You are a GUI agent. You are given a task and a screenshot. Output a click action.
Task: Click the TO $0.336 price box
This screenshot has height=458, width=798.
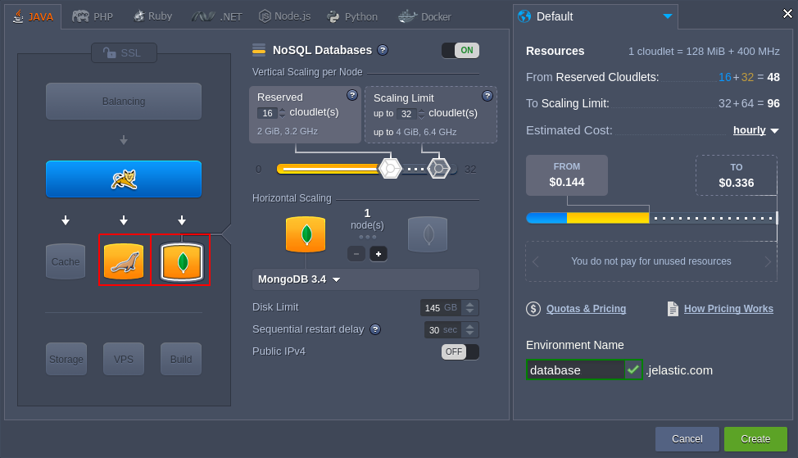[737, 175]
